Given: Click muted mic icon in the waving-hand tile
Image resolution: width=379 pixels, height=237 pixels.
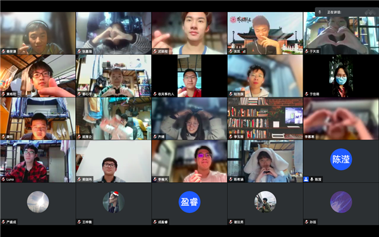Looking at the screenshot, I should click(79, 137).
